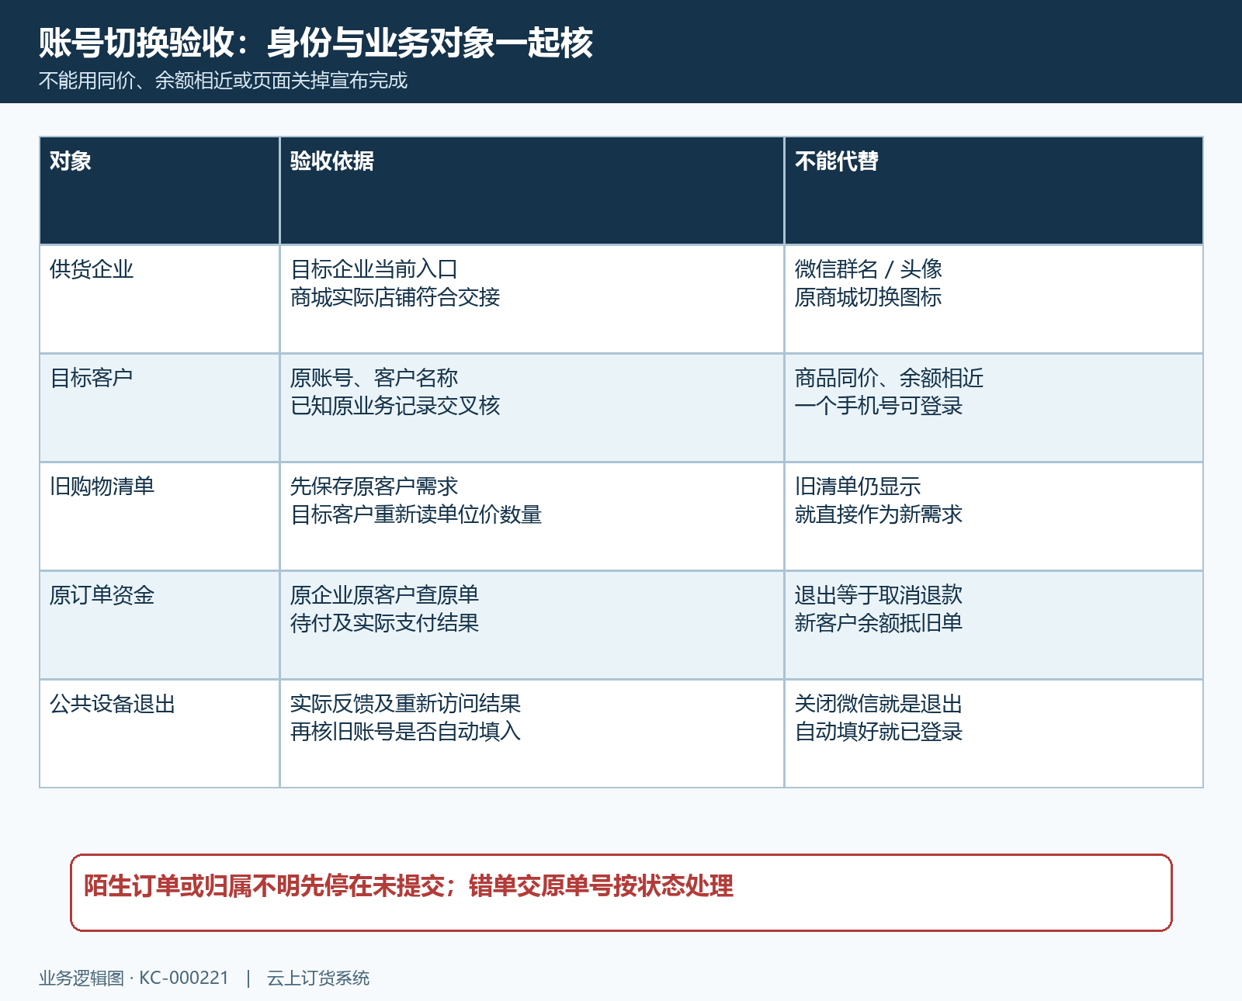Select the 先保存原客户需求 line
The image size is (1242, 1001).
(x=374, y=487)
